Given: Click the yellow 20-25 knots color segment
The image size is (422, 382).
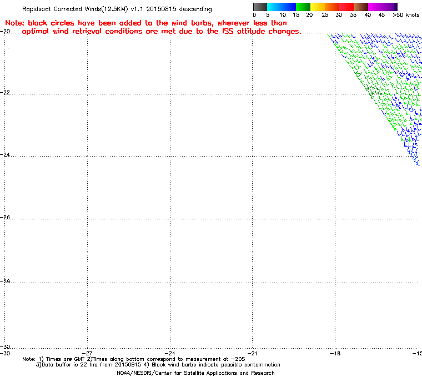Looking at the screenshot, I should [x=318, y=7].
